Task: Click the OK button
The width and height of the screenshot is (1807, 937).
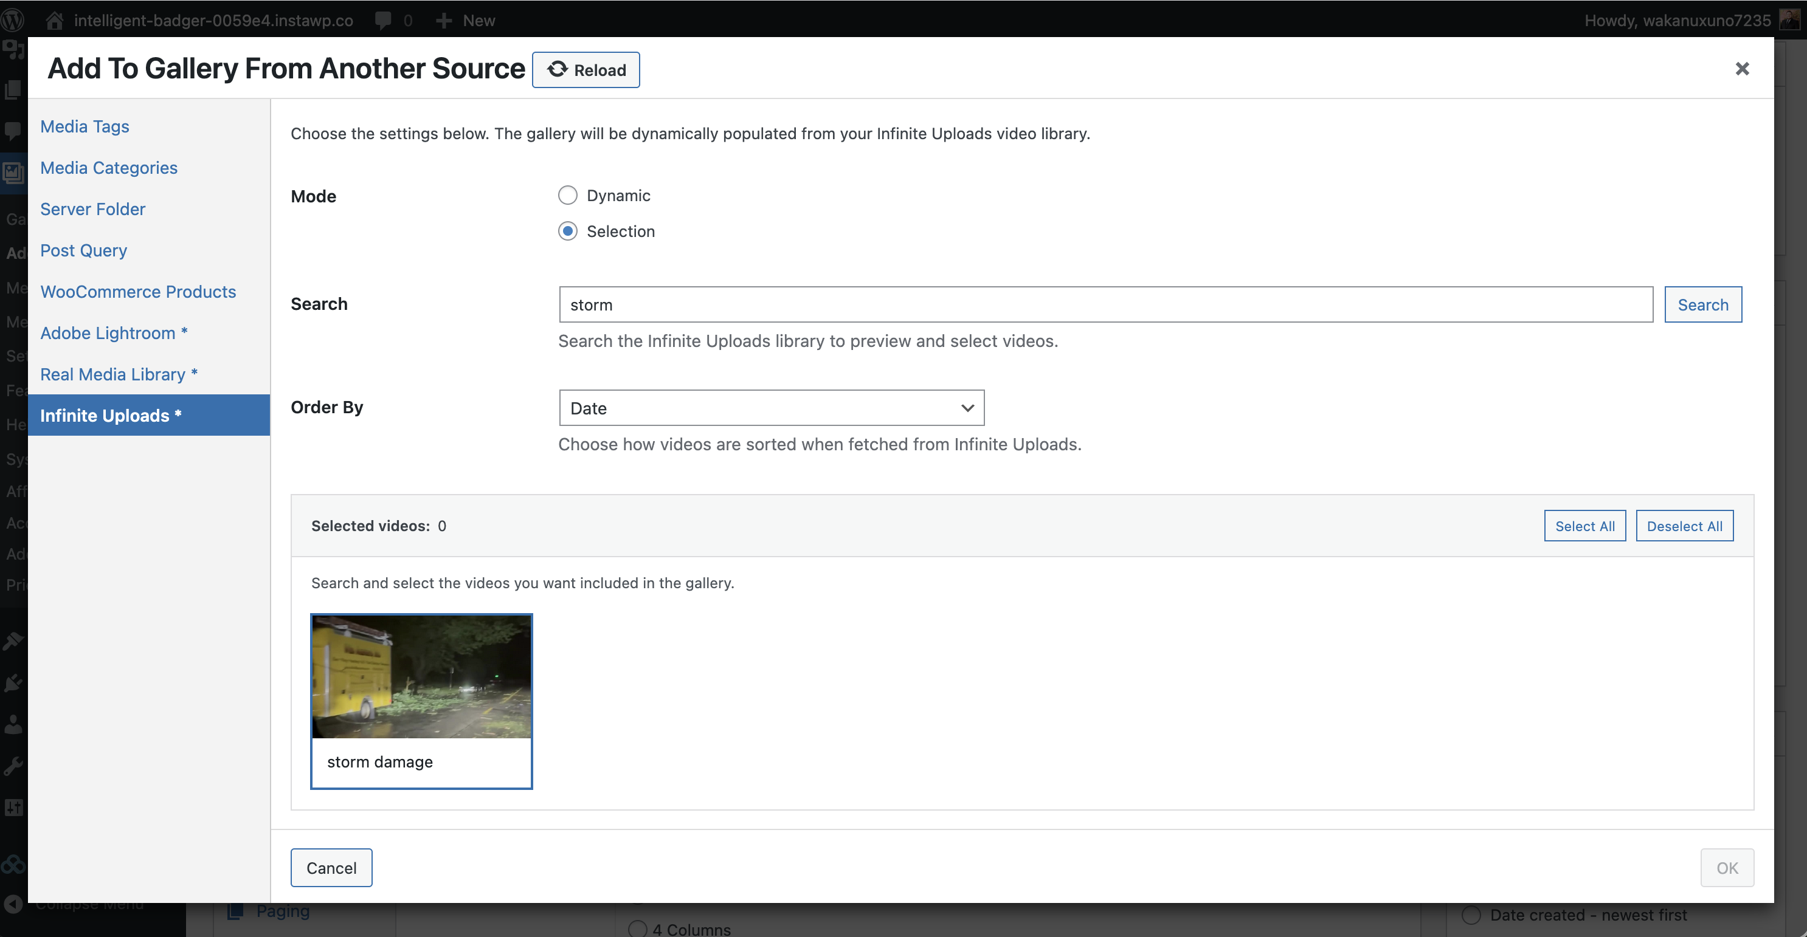Action: (1727, 868)
